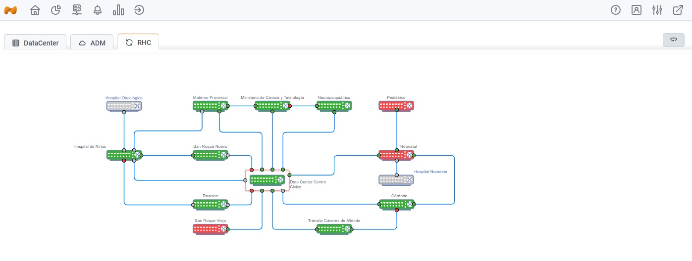Screen dimensions: 692x261
Task: Switch to the DataCenter tab
Action: [x=36, y=43]
